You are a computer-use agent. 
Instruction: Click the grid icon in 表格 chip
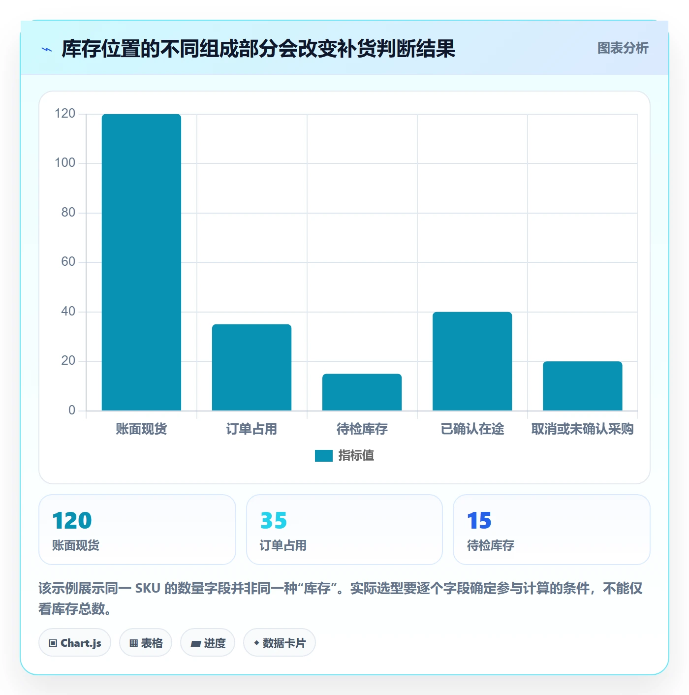133,643
